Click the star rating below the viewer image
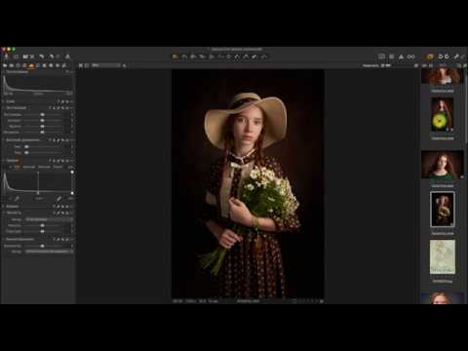The height and width of the screenshot is (351, 468). [307, 301]
